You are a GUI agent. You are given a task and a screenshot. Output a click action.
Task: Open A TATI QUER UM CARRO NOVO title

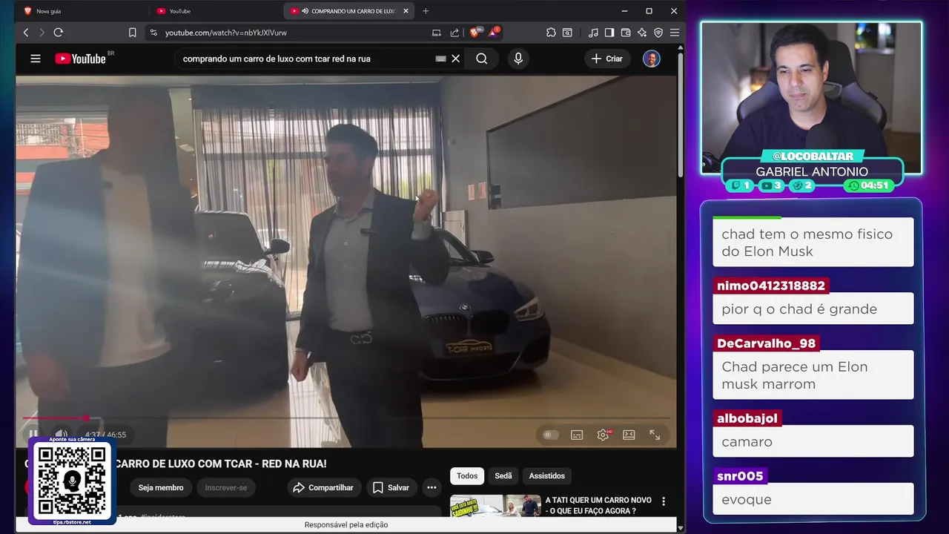(x=598, y=506)
